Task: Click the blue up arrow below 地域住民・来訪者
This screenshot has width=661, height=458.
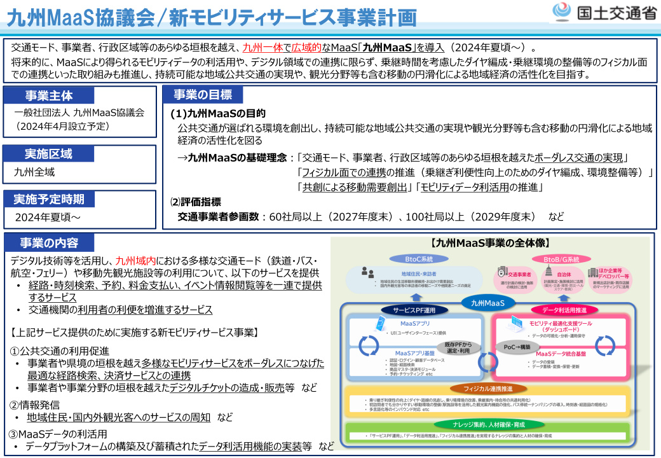Action: (x=416, y=297)
